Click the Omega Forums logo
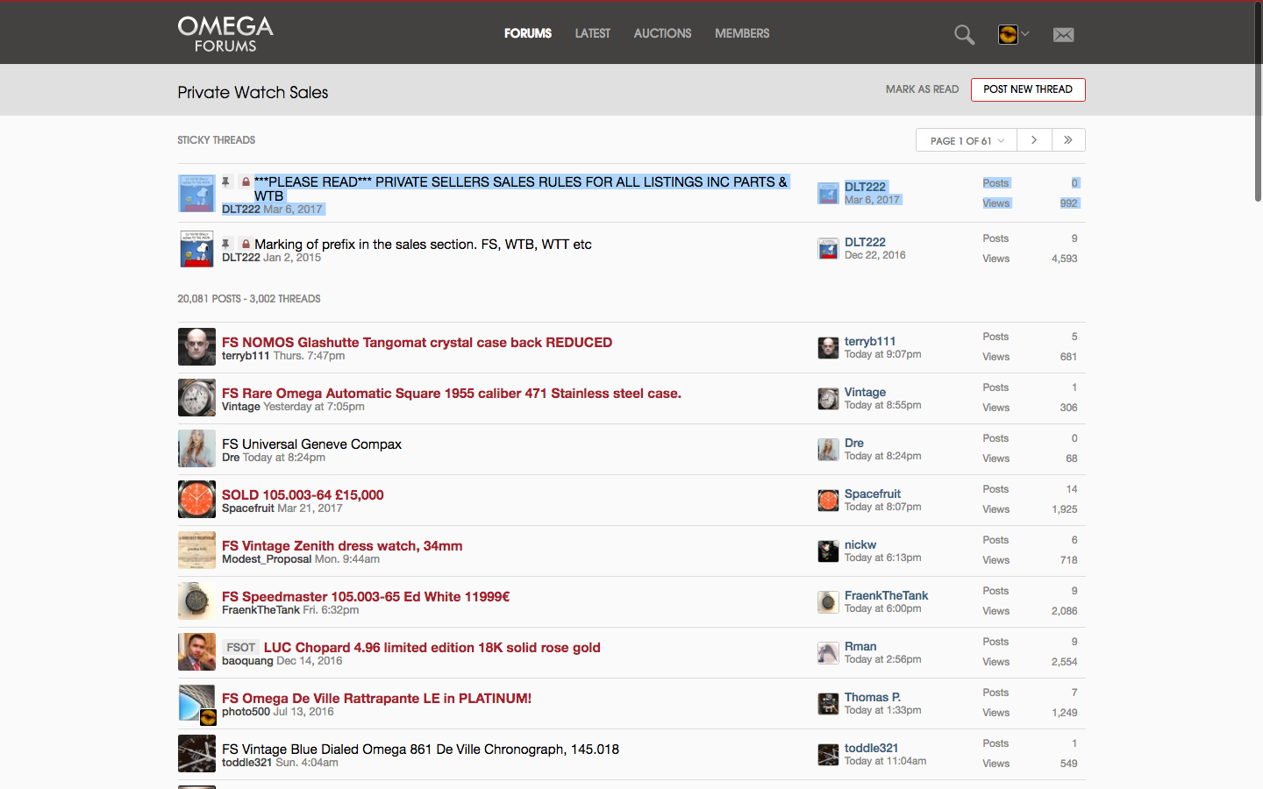 pos(225,34)
